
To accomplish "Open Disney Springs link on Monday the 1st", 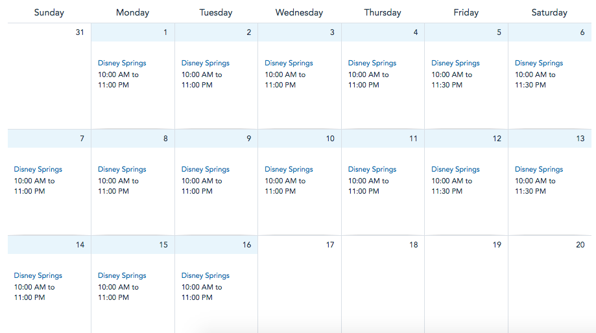I will click(x=122, y=63).
